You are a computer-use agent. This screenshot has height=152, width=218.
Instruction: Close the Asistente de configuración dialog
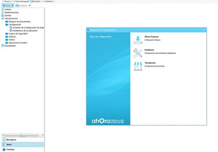(204, 30)
